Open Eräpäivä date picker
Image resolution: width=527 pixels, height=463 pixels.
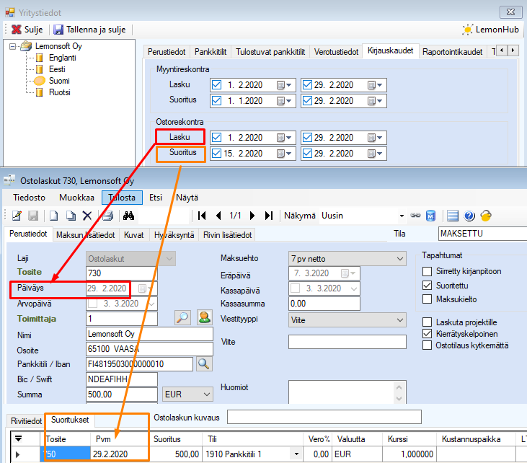[348, 273]
